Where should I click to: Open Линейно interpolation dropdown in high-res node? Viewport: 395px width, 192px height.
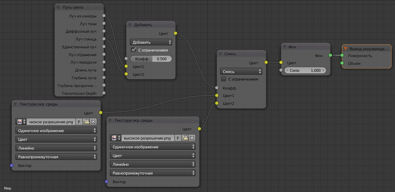[153, 164]
